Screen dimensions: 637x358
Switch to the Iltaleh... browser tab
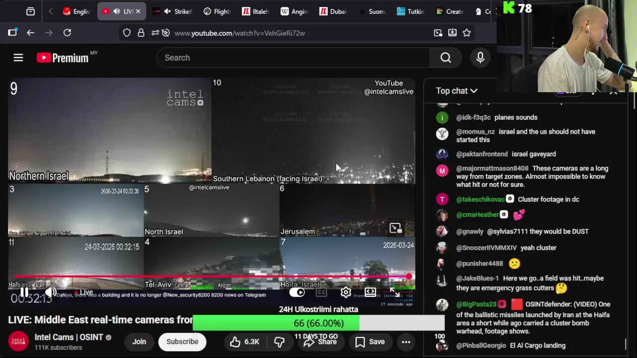point(256,11)
